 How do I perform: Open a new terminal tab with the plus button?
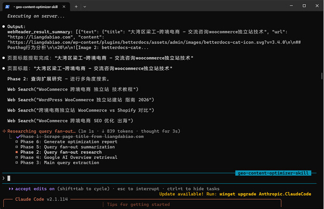click(76, 7)
